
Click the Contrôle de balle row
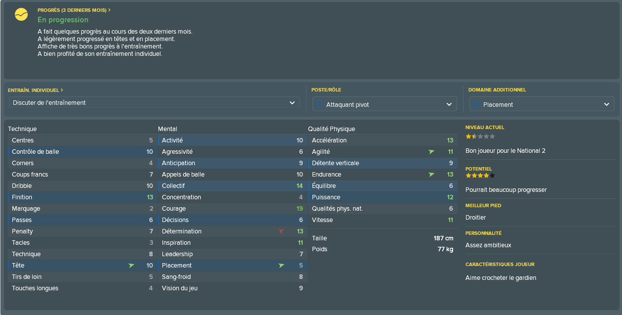click(82, 152)
